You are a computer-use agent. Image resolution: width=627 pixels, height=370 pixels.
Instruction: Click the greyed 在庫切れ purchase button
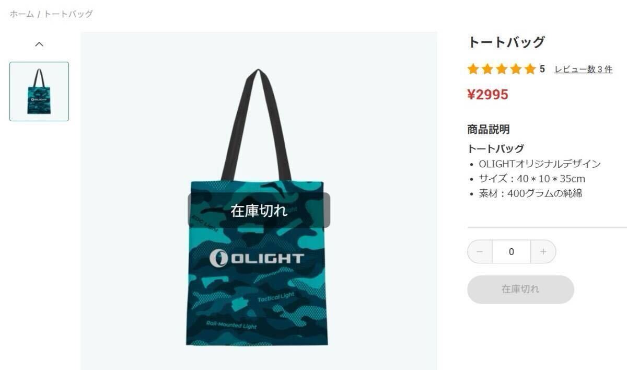pyautogui.click(x=520, y=290)
